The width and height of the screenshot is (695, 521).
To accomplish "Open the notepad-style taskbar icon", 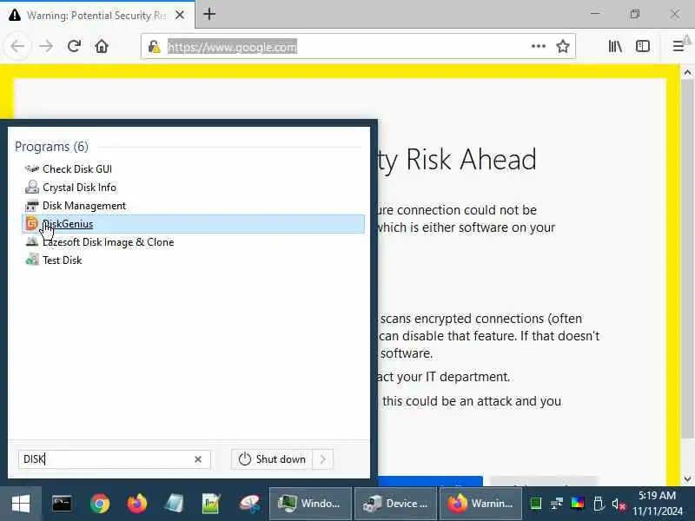I will (x=174, y=504).
